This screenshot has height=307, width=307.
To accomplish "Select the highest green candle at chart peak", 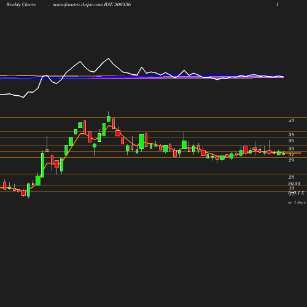I will [x=109, y=119].
